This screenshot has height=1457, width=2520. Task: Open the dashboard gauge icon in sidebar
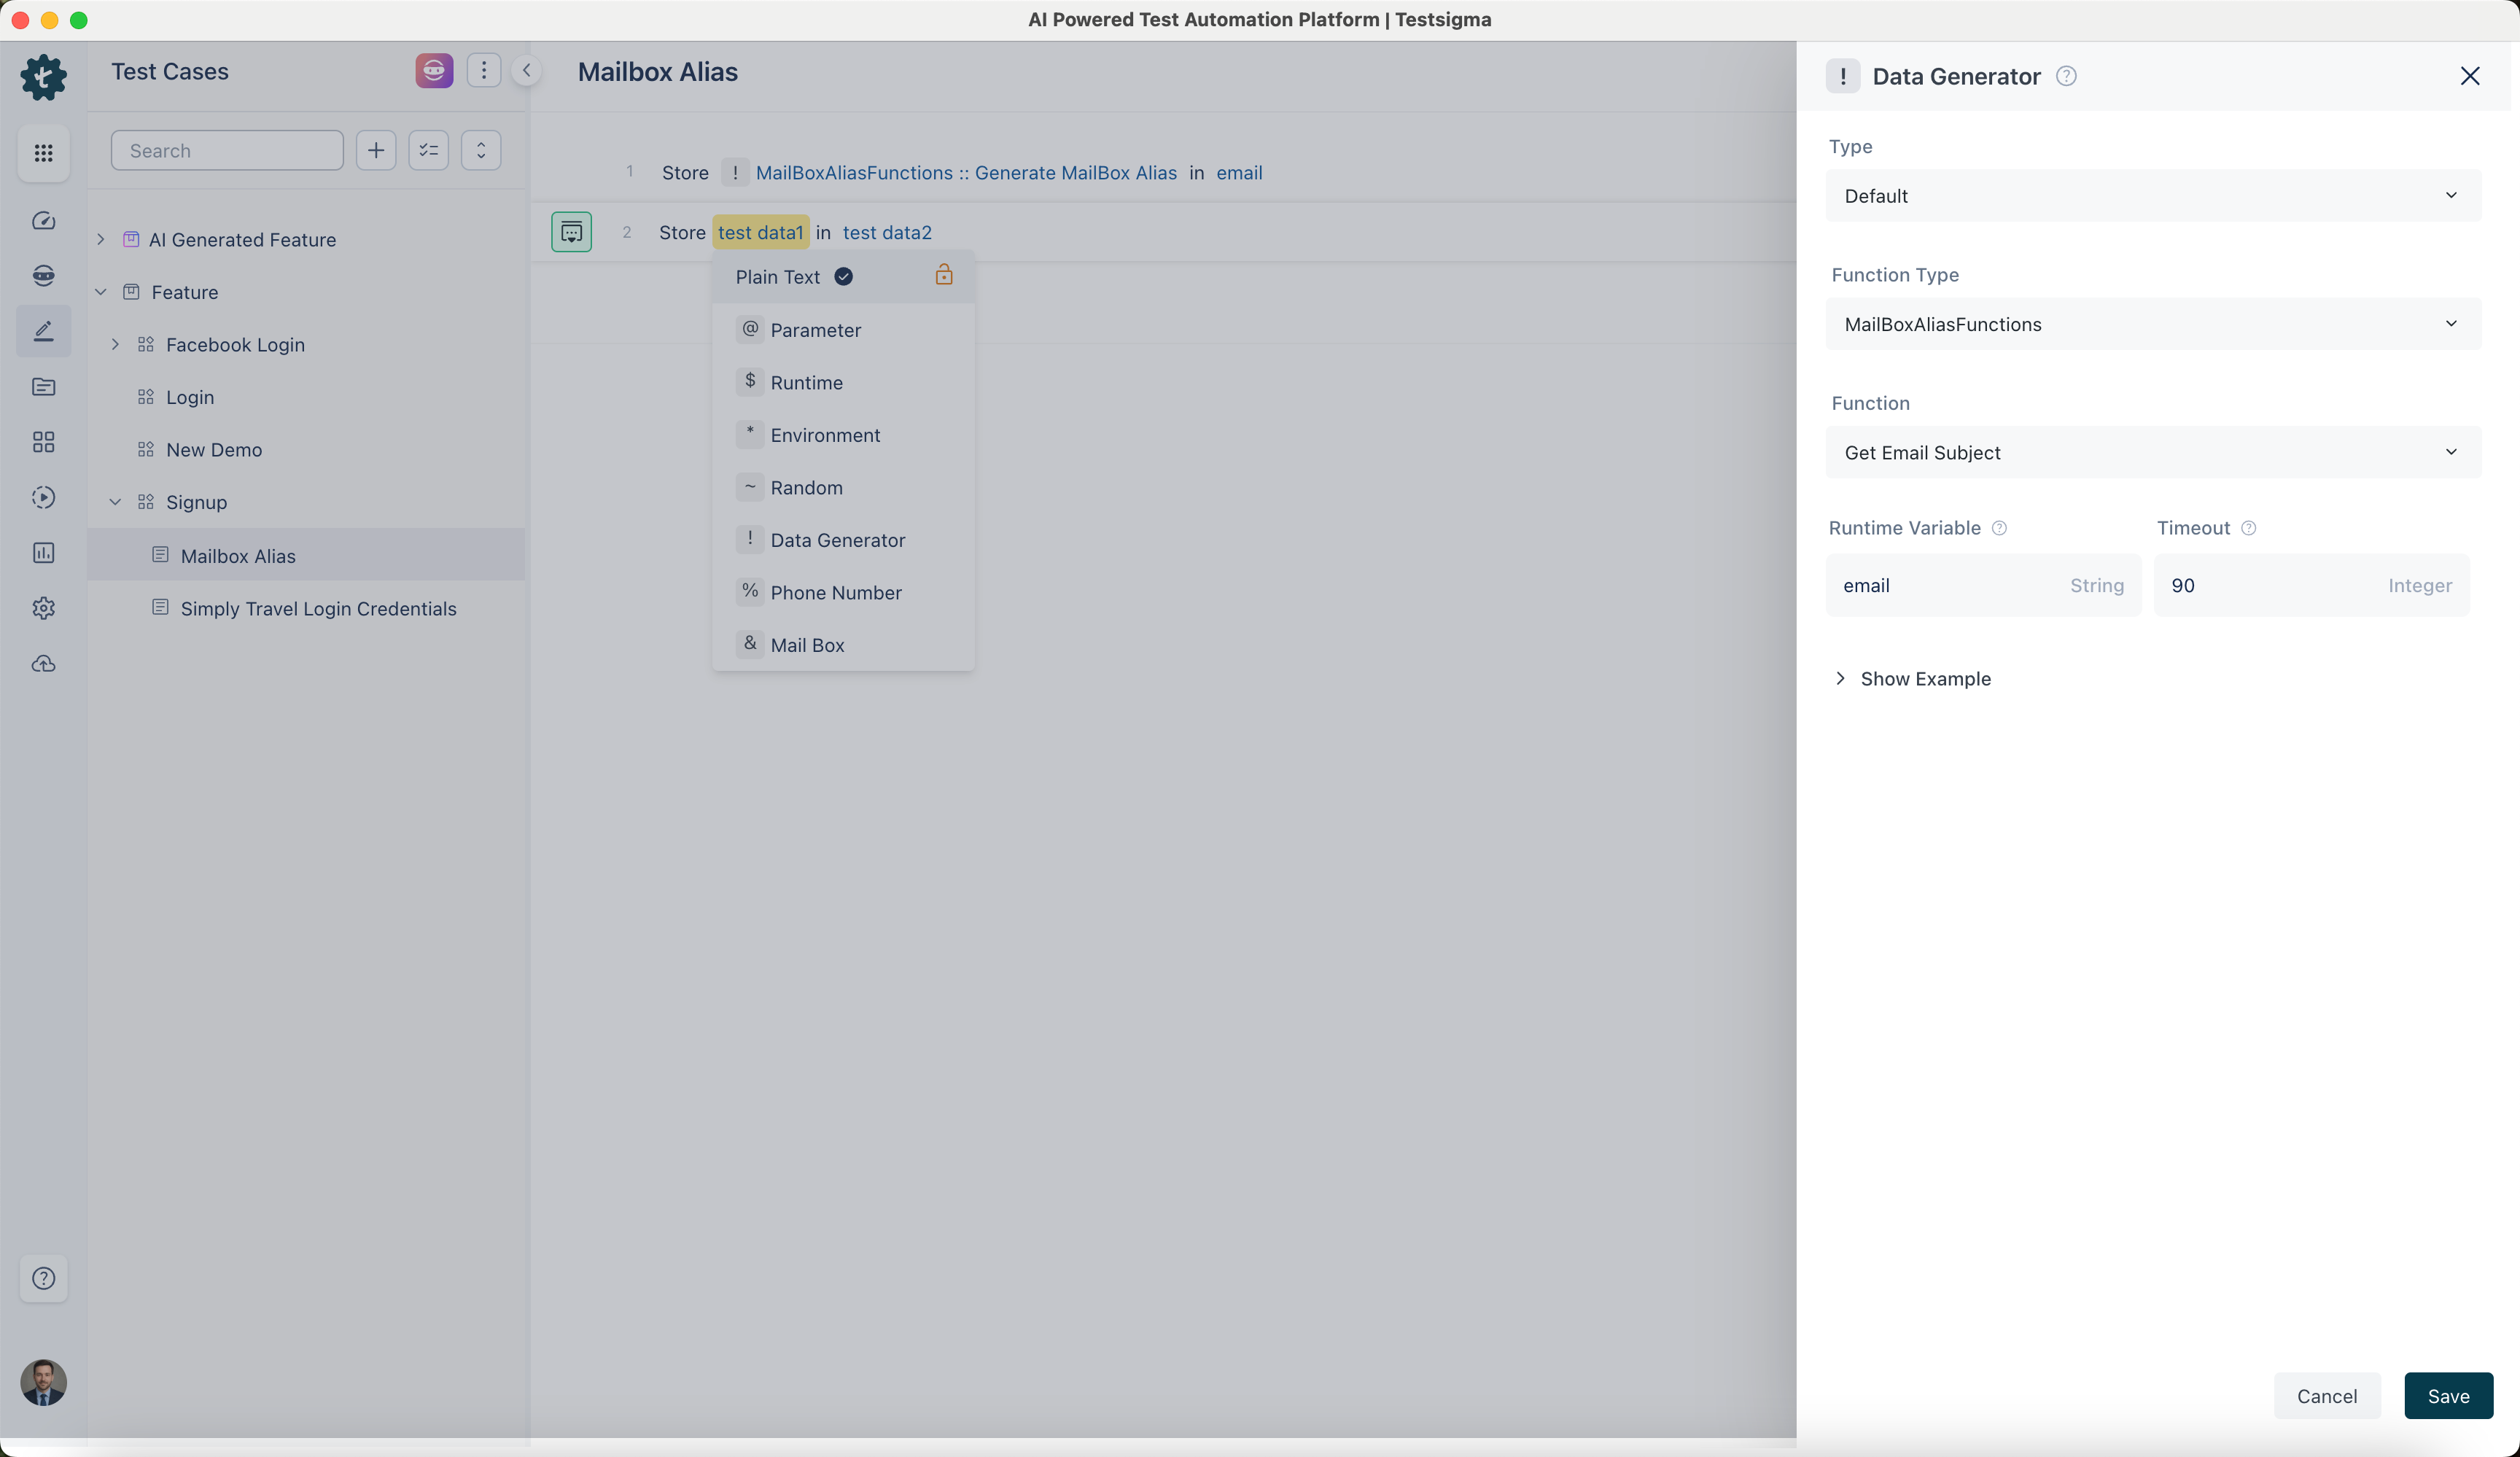[43, 221]
